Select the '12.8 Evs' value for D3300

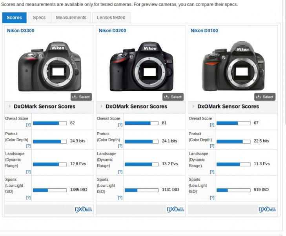click(x=78, y=164)
